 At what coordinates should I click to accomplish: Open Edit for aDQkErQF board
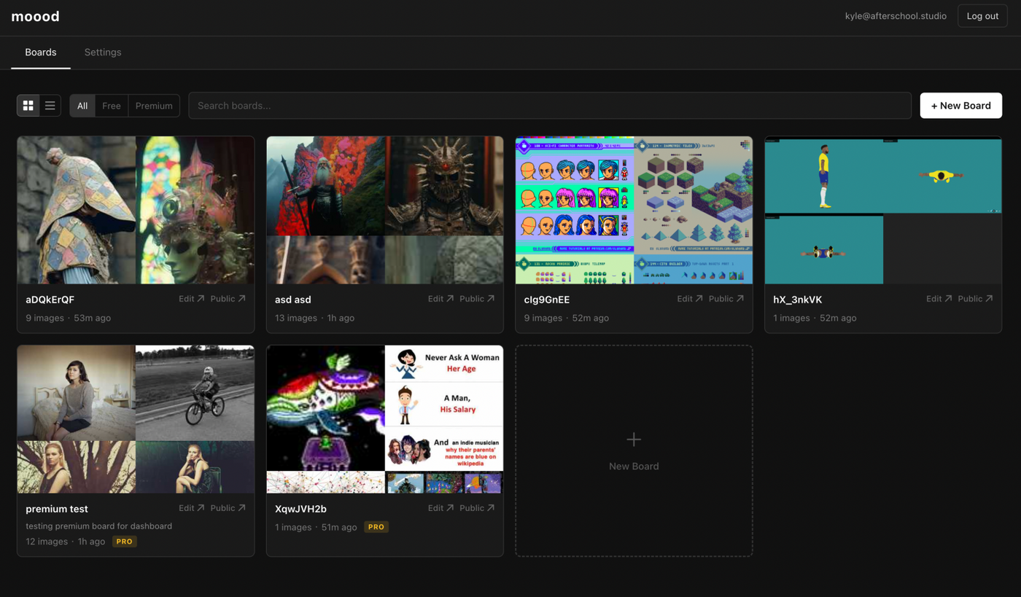click(x=191, y=299)
